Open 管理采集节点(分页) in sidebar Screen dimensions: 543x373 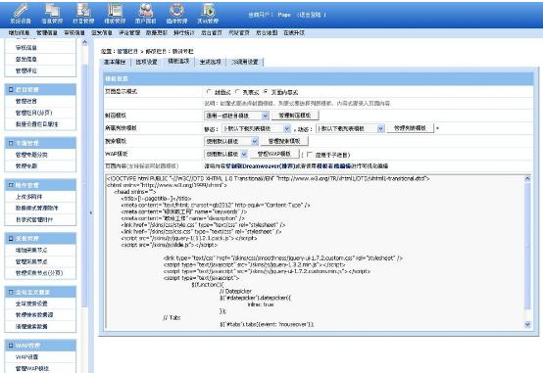click(x=39, y=273)
